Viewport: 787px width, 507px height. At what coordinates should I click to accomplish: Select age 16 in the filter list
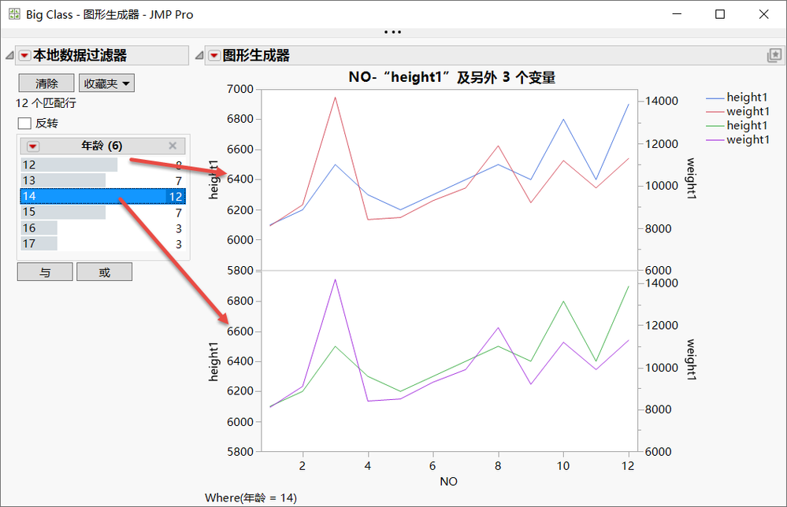click(103, 228)
